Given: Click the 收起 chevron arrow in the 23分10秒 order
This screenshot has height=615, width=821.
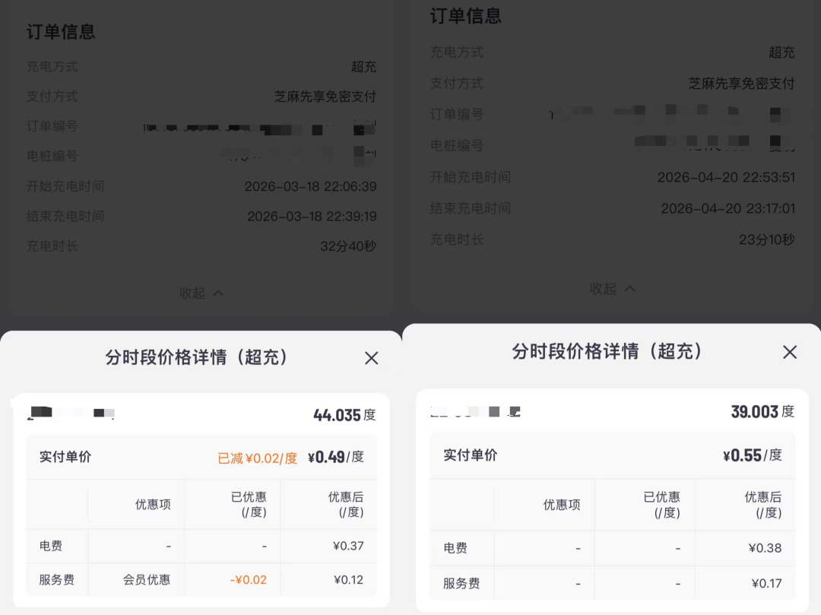Looking at the screenshot, I should click(x=629, y=289).
